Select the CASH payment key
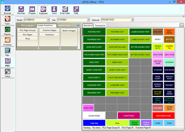This screenshot has width=185, height=132. (x=169, y=123)
